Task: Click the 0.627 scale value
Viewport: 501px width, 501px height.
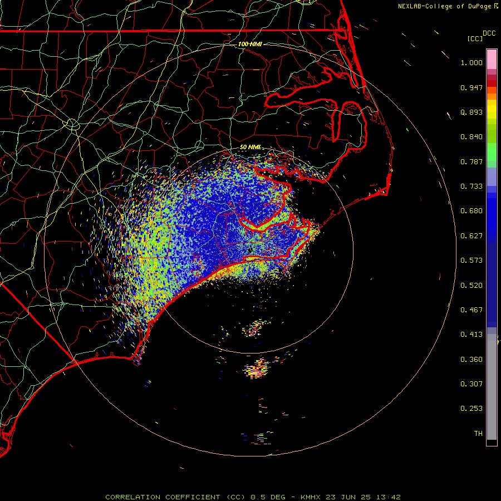Action: [471, 236]
